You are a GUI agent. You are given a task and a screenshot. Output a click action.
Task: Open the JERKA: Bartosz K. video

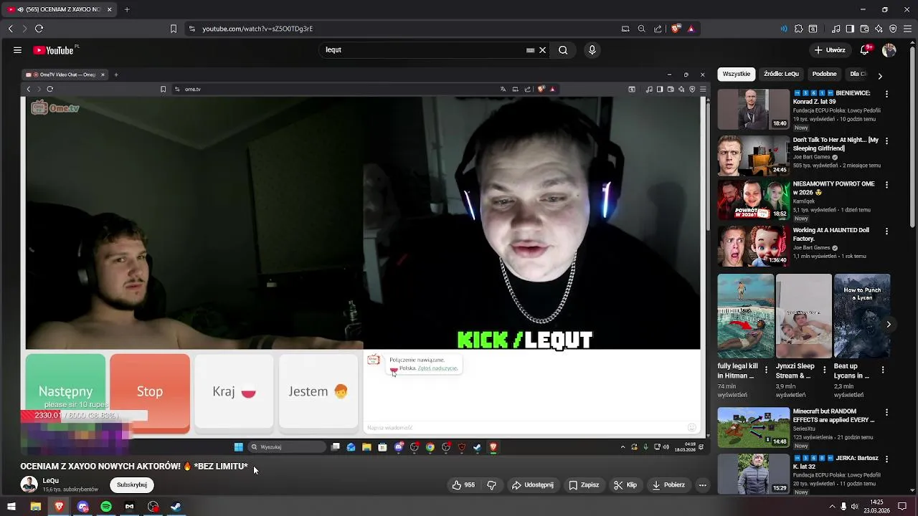click(x=754, y=474)
